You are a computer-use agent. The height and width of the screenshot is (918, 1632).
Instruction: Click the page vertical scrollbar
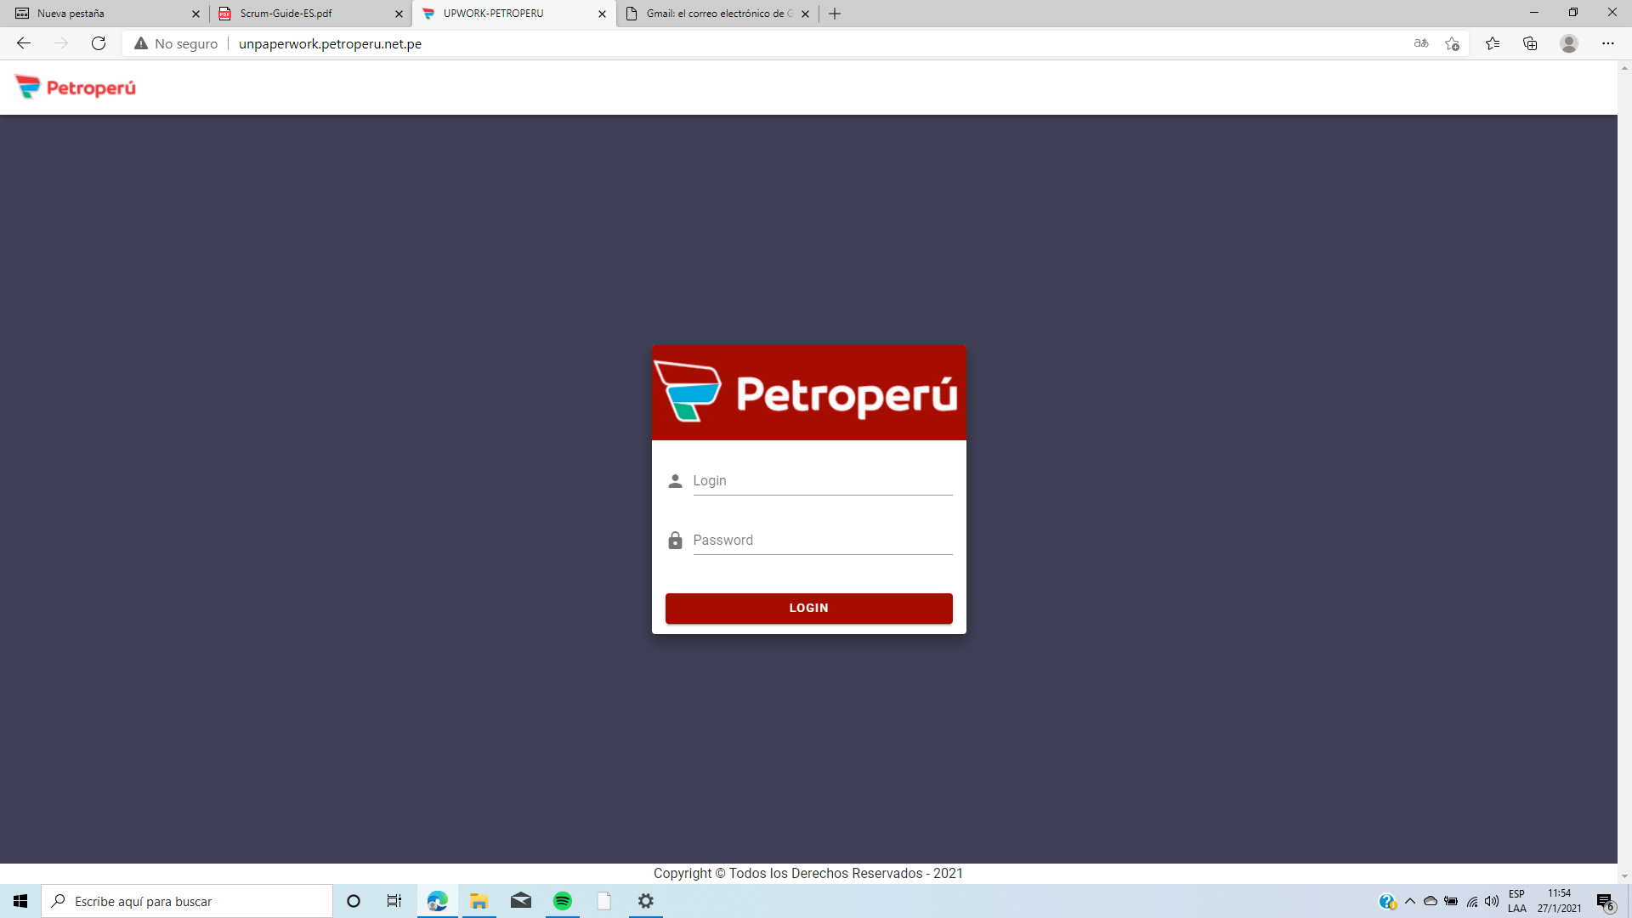(x=1624, y=472)
